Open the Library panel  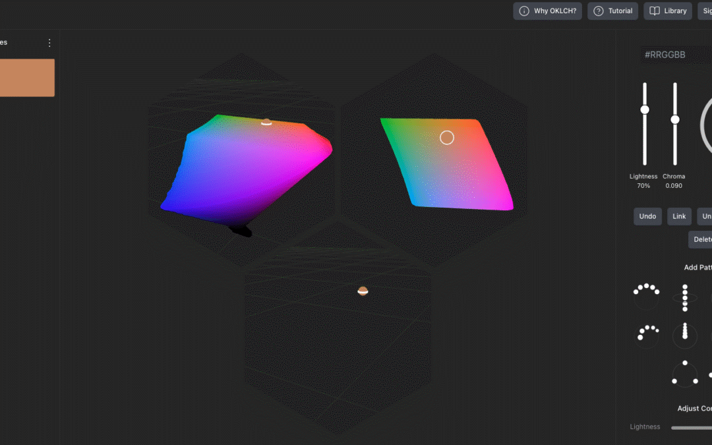click(667, 11)
